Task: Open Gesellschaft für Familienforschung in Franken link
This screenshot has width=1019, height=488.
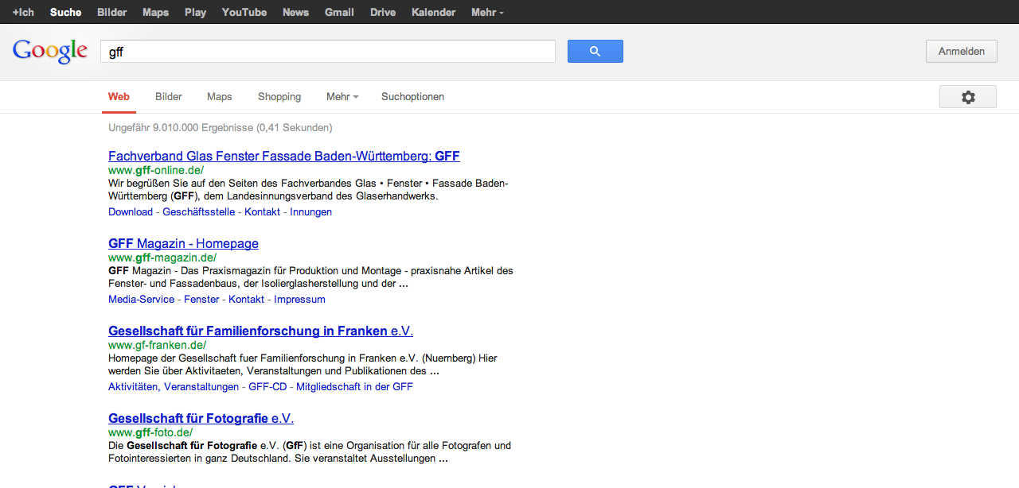Action: pyautogui.click(x=260, y=331)
